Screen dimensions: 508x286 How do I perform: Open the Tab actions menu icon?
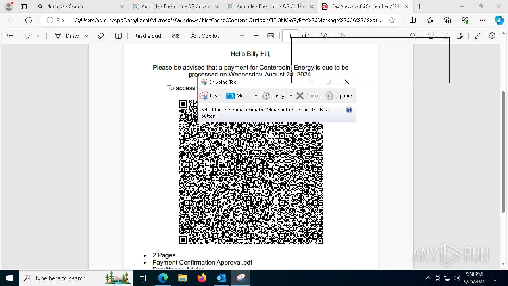(24, 6)
